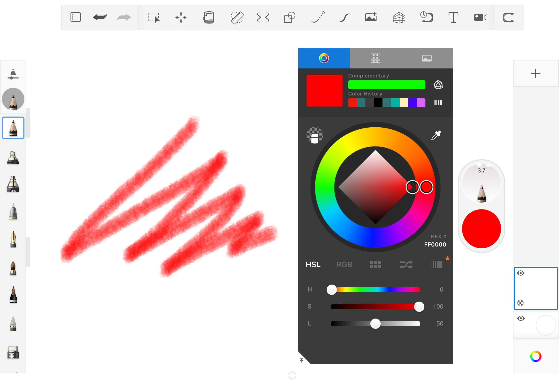Click the HEX value FF0000 field
Viewport: 559px width, 387px height.
click(x=435, y=244)
